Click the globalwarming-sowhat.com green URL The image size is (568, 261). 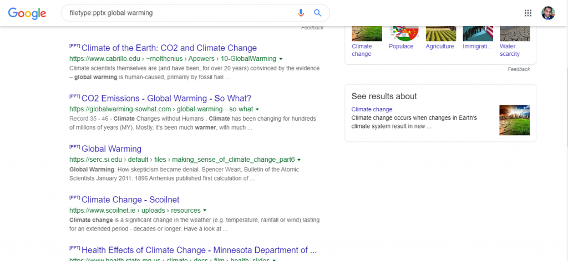[x=161, y=109]
